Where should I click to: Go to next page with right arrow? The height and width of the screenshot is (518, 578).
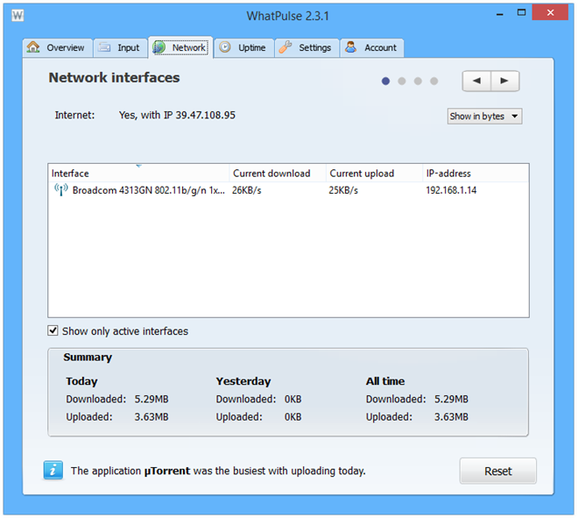pos(504,81)
